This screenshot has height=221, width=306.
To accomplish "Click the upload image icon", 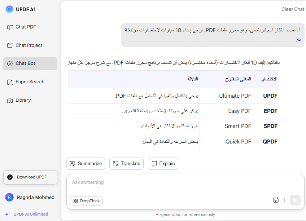I will [276, 200].
